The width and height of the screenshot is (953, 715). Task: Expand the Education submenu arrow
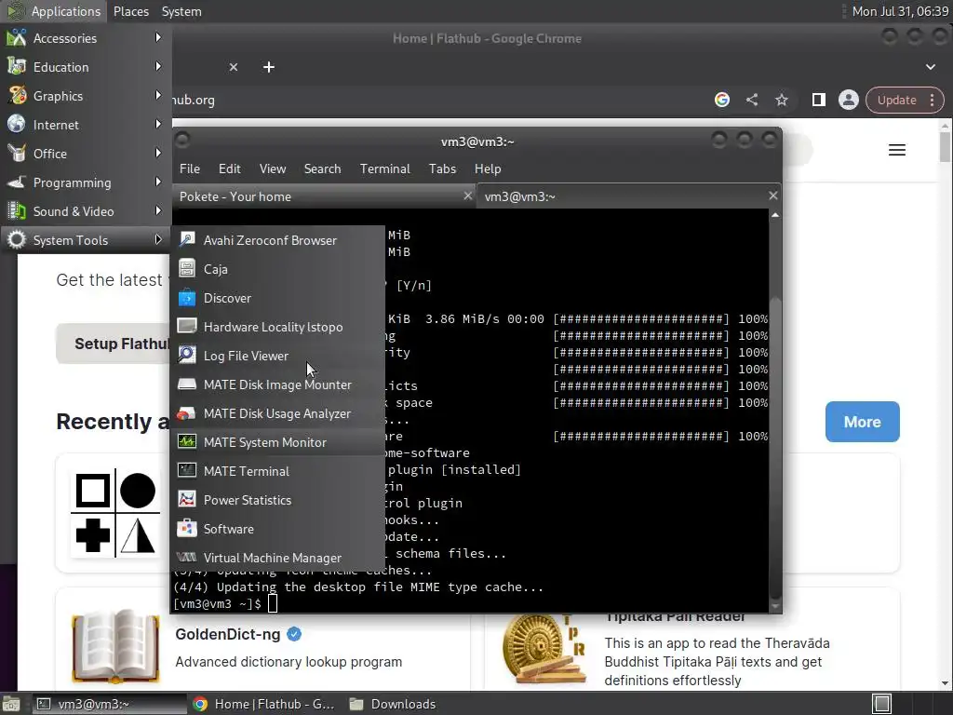coord(158,66)
